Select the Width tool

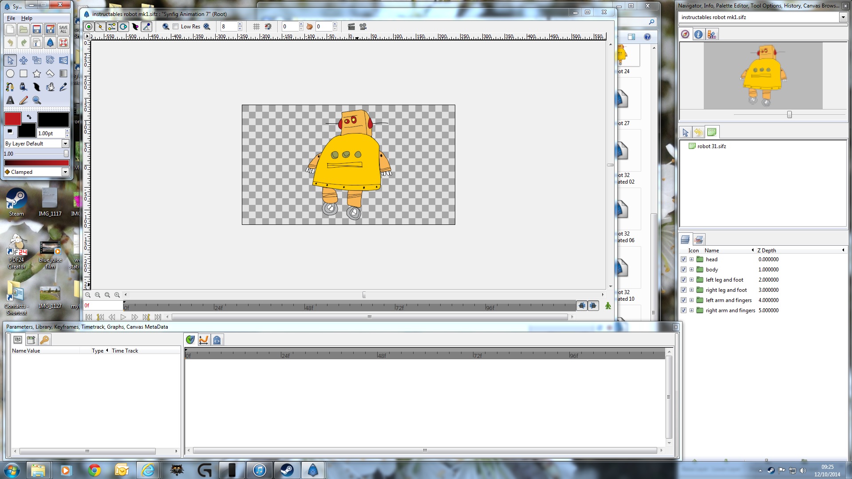(37, 87)
